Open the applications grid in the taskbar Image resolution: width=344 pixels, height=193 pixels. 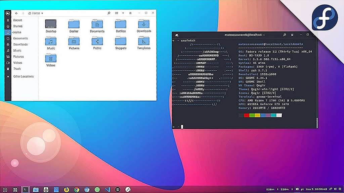[x=5, y=190]
